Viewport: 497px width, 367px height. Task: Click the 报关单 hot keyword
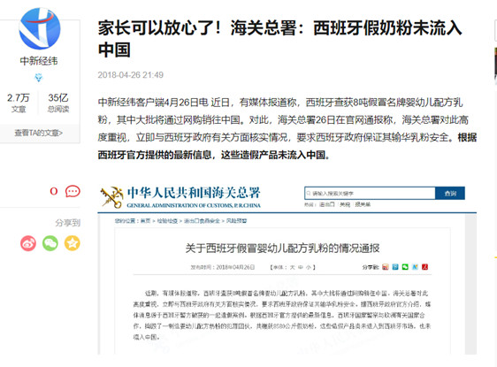coord(363,204)
